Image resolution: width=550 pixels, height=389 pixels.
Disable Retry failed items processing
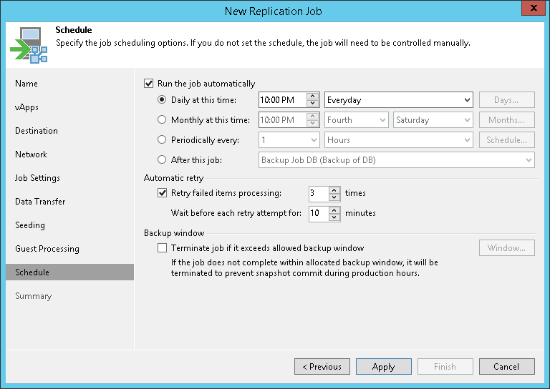point(162,193)
